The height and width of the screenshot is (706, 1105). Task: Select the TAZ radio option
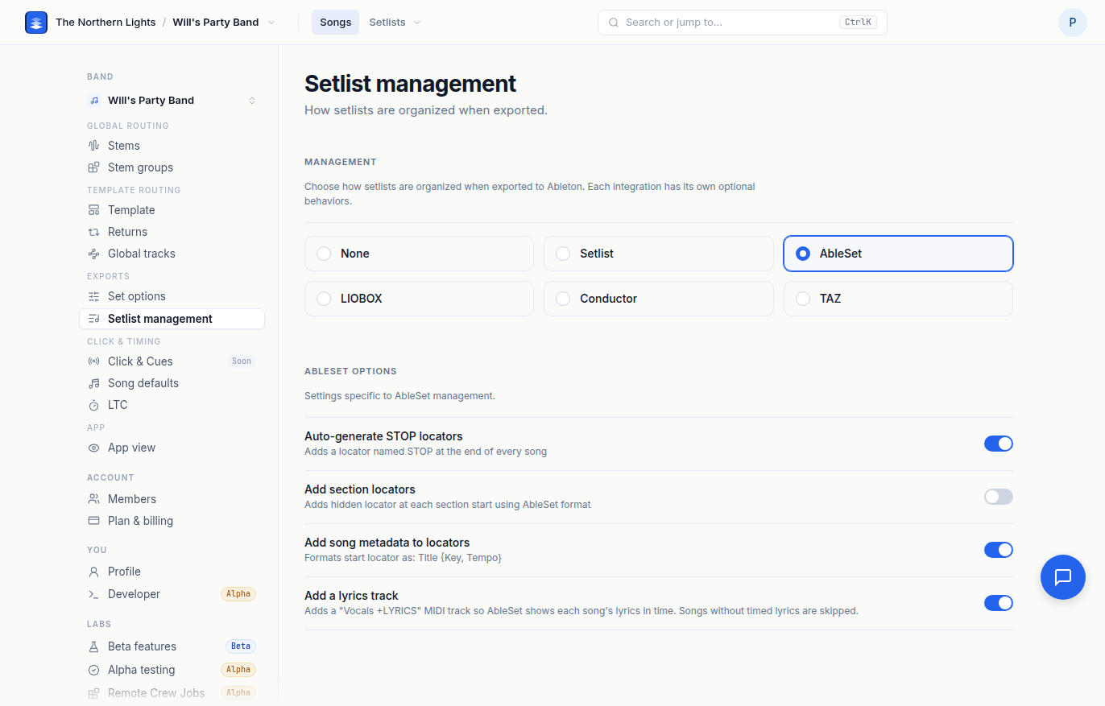tap(898, 299)
